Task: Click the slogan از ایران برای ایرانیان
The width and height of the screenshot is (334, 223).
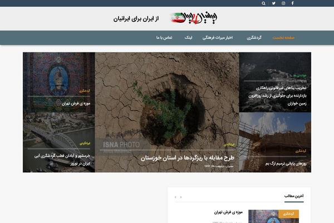Action: pos(136,19)
